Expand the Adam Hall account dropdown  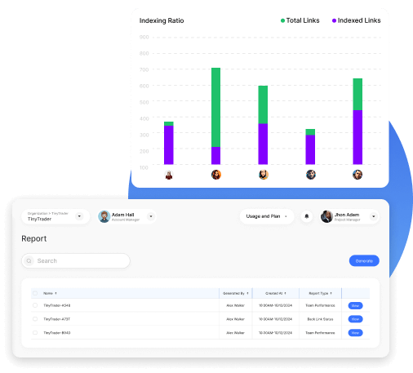point(151,216)
